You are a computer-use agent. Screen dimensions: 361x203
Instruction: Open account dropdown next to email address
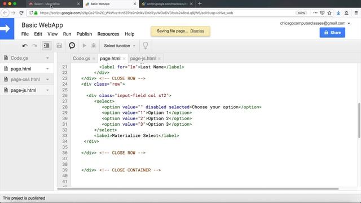(349, 23)
